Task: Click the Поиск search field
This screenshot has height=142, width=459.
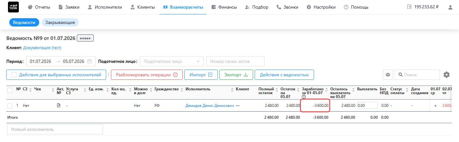Action: tap(417, 75)
